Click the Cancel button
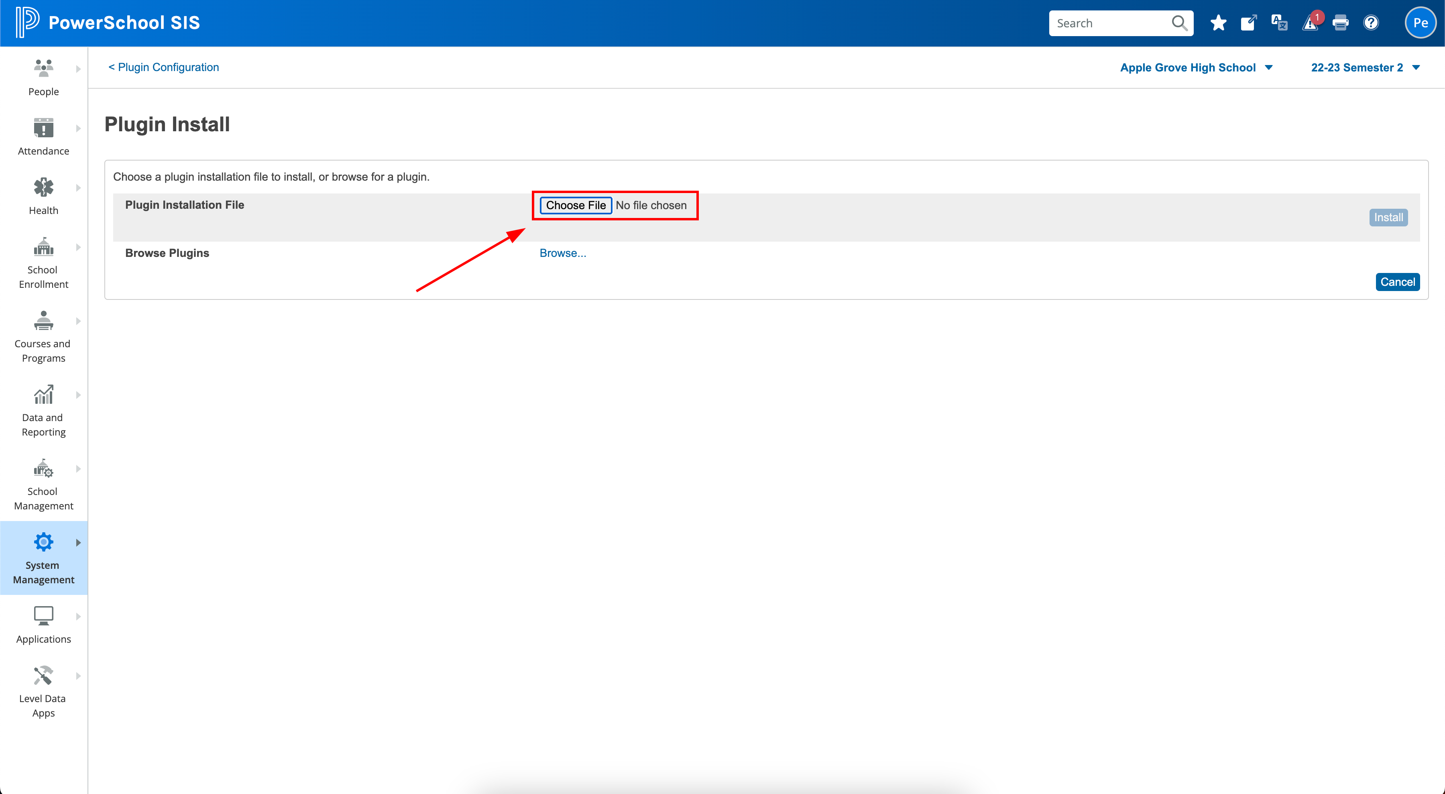This screenshot has height=794, width=1445. (x=1397, y=282)
